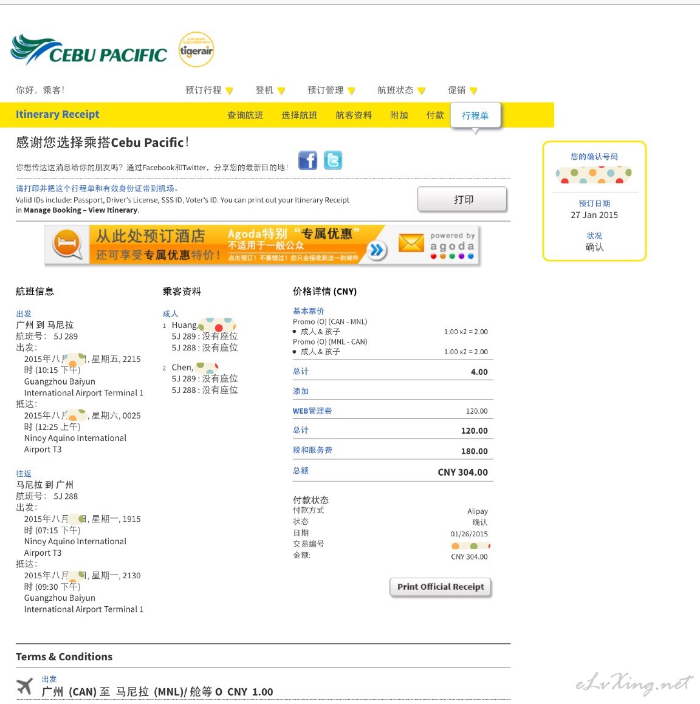Click the Itinerary Receipt heading
Screen dimensions: 700x704
click(58, 114)
